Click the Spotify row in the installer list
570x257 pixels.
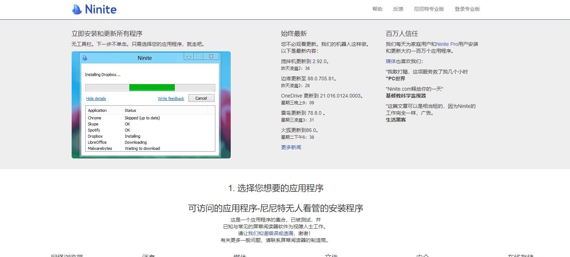tap(150, 130)
